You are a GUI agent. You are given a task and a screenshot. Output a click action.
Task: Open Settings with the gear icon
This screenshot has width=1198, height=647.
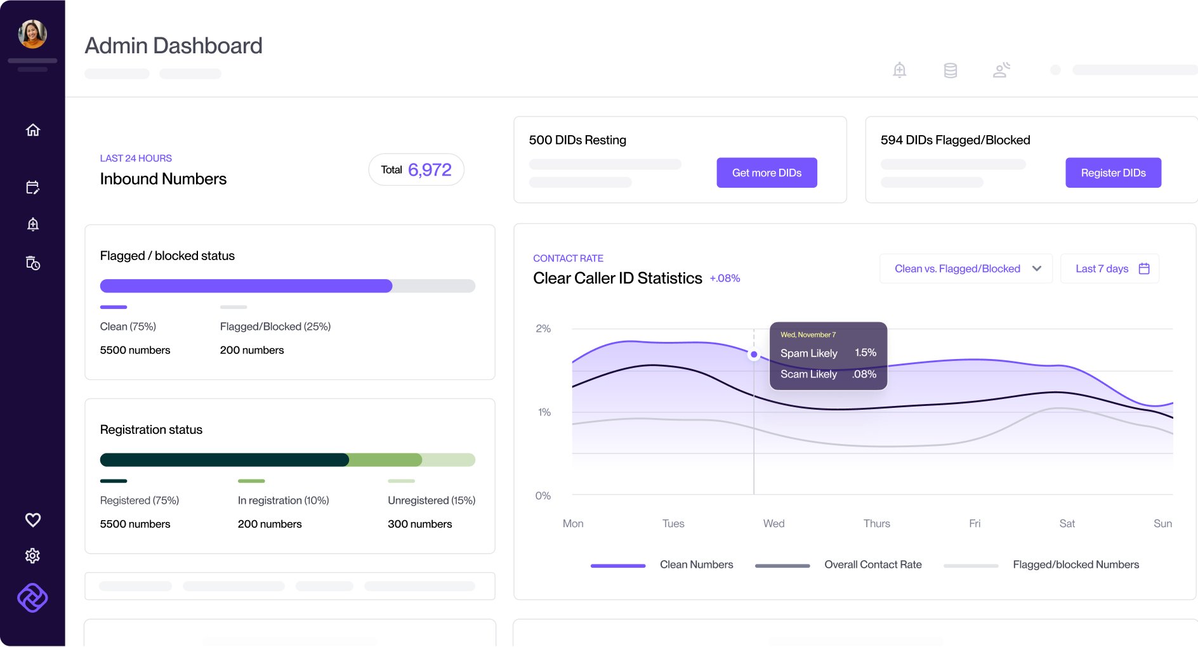pyautogui.click(x=32, y=556)
